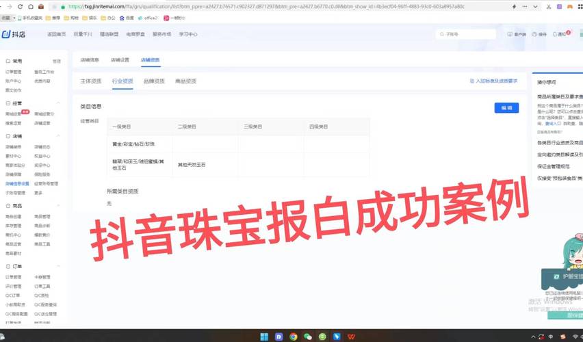Open 学习中心 in top navigation

tap(188, 34)
